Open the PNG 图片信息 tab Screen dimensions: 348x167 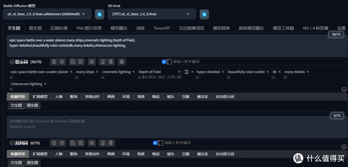[89, 28]
